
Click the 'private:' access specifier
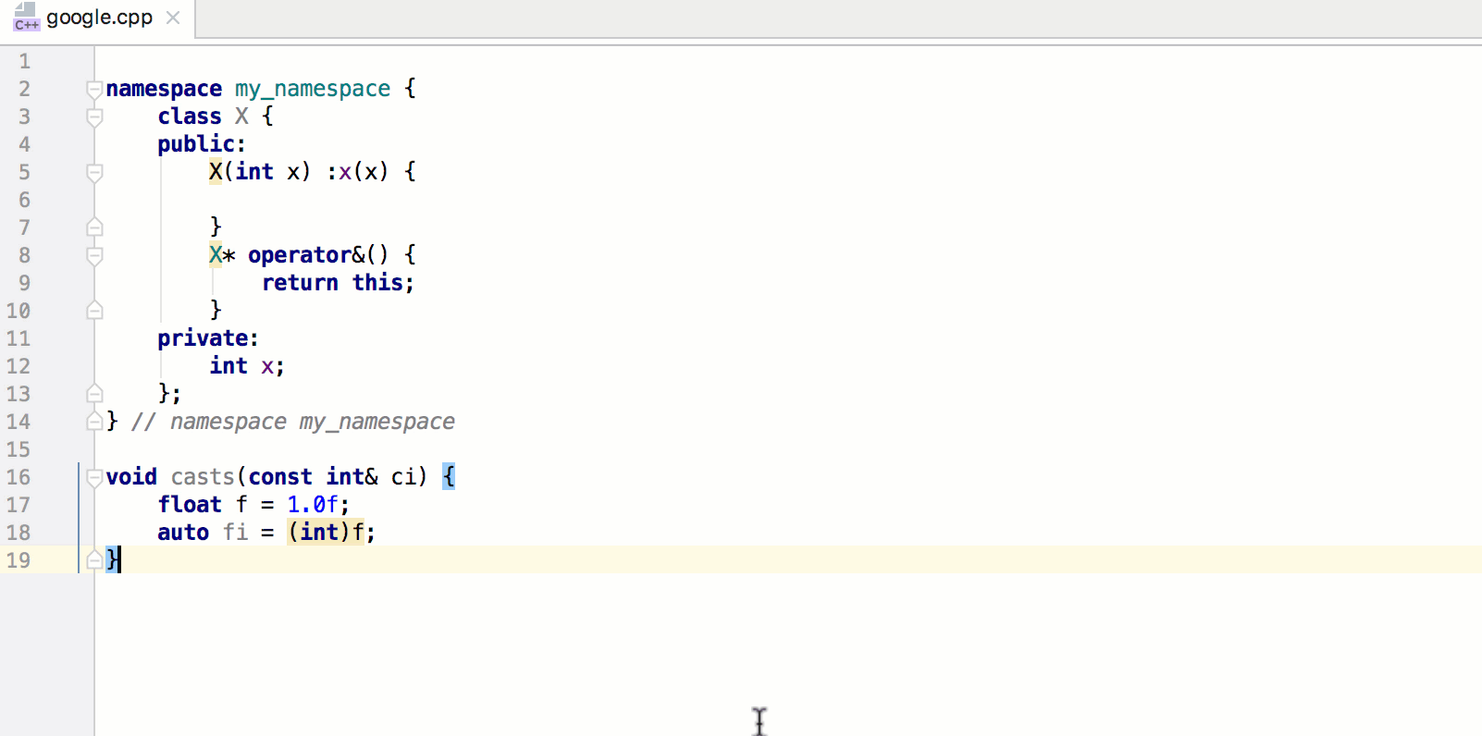coord(208,338)
